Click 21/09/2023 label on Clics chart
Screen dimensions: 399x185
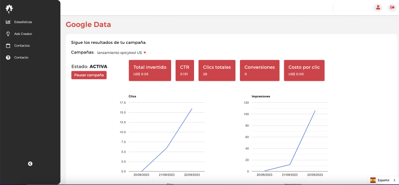[167, 175]
